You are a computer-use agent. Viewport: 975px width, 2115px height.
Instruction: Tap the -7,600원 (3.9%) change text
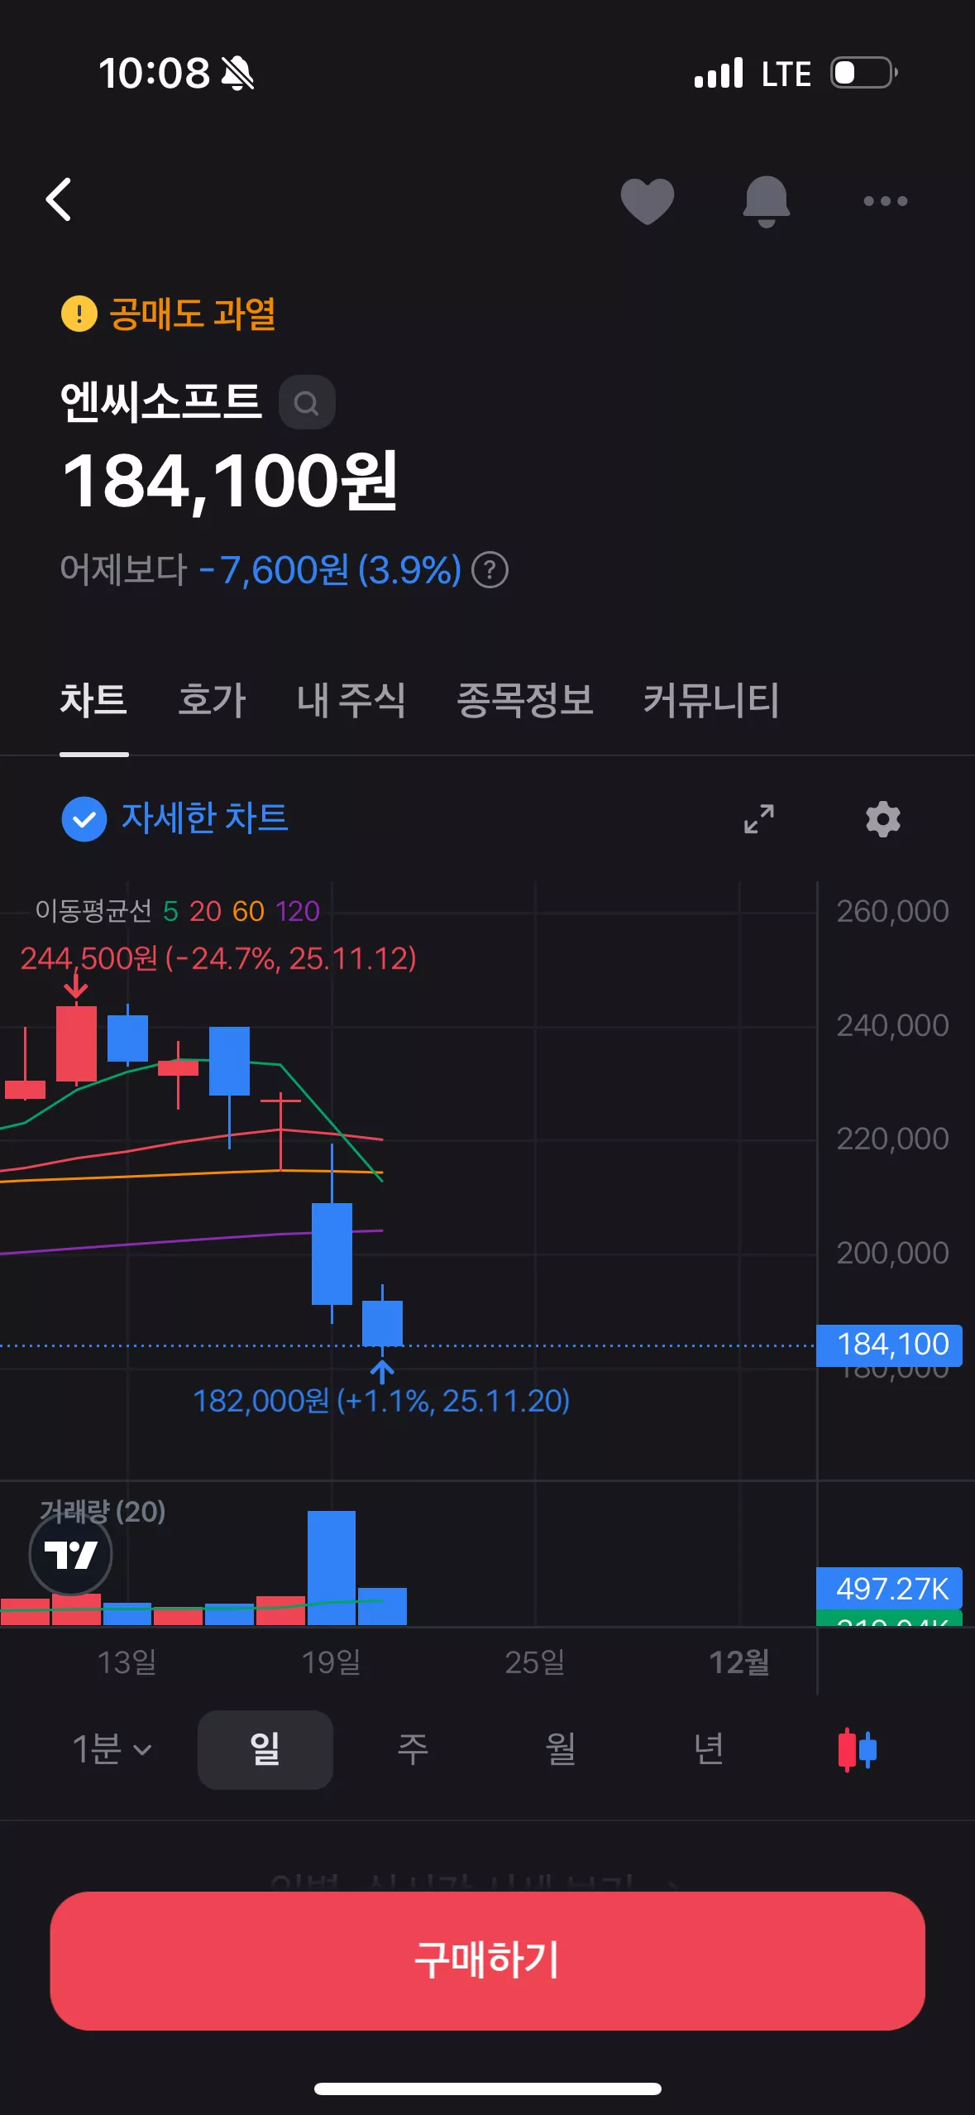coord(330,570)
